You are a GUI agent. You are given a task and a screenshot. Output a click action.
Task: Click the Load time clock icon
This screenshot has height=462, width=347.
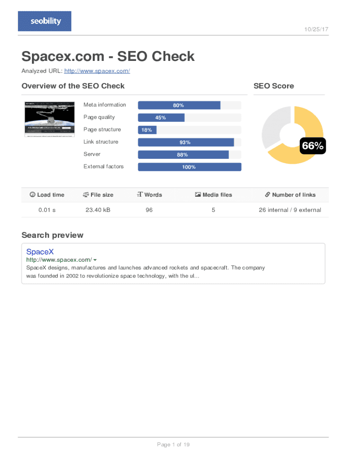click(32, 195)
